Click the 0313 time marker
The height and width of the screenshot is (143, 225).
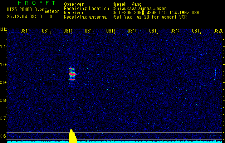pos(68,31)
